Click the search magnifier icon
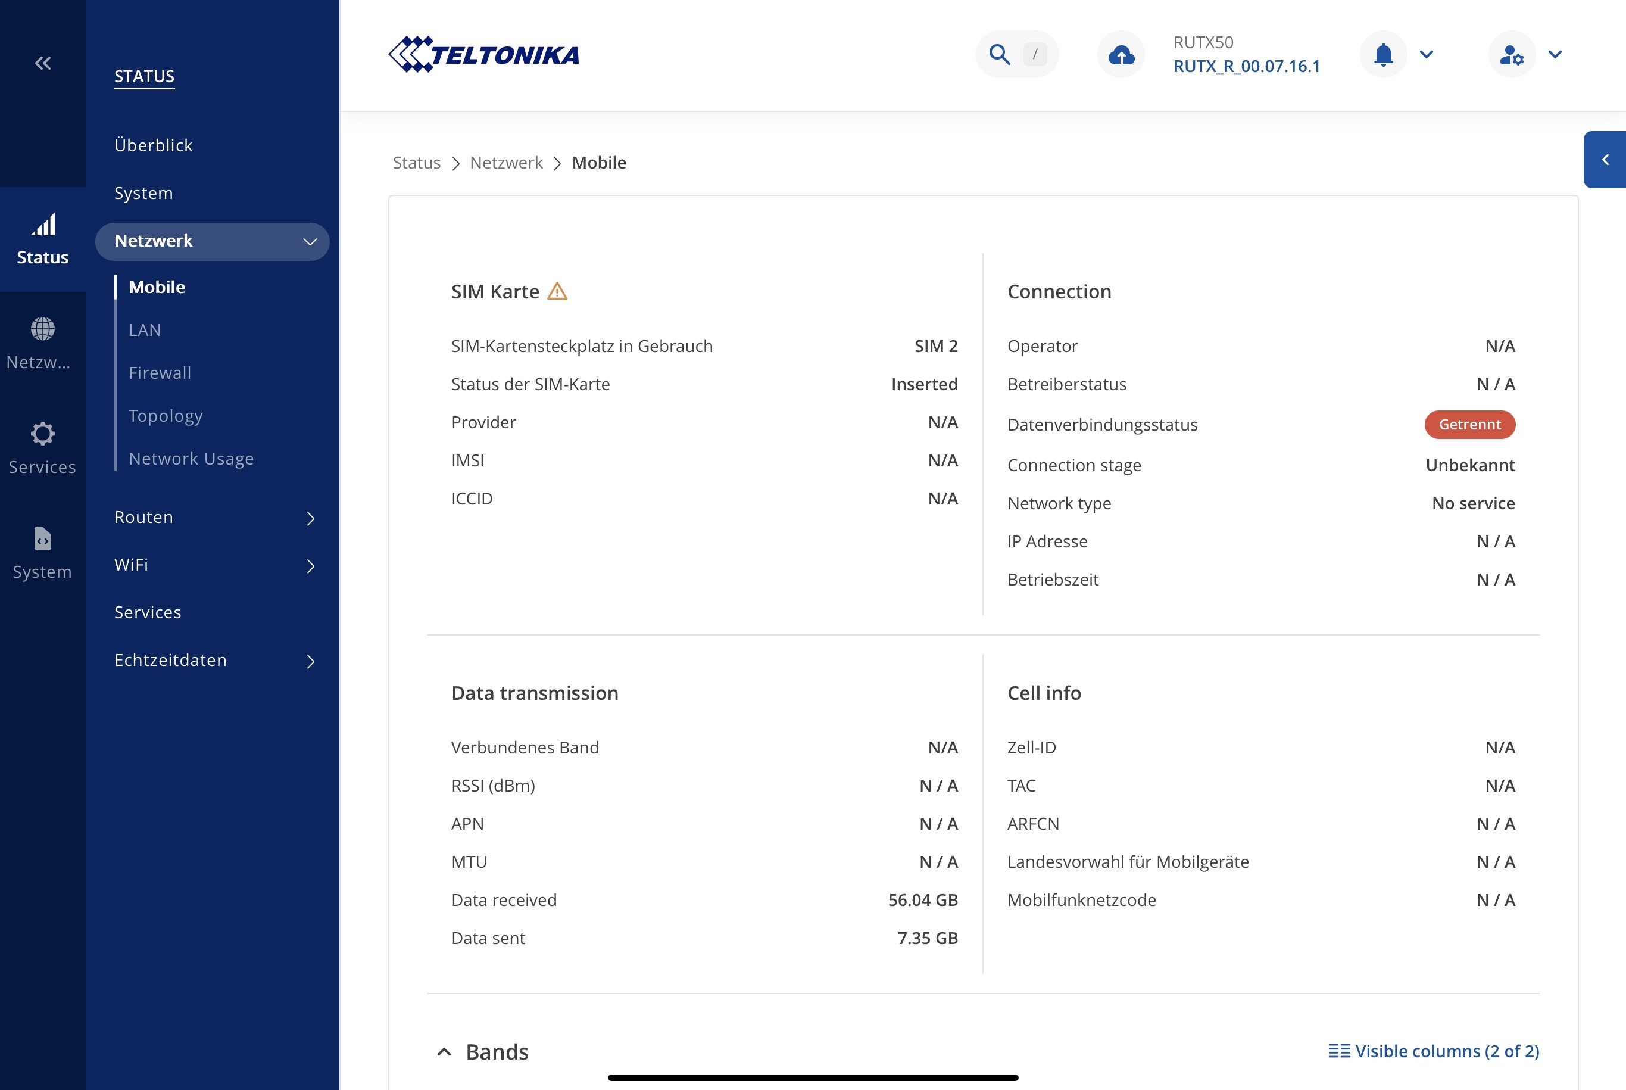1626x1090 pixels. (x=999, y=54)
